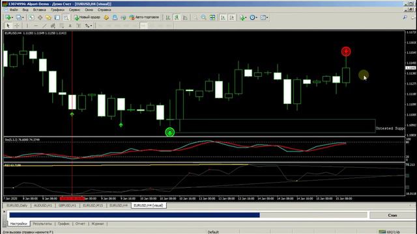Click the Untested Support zone label
Screen dimensions: 417x234
pos(390,129)
